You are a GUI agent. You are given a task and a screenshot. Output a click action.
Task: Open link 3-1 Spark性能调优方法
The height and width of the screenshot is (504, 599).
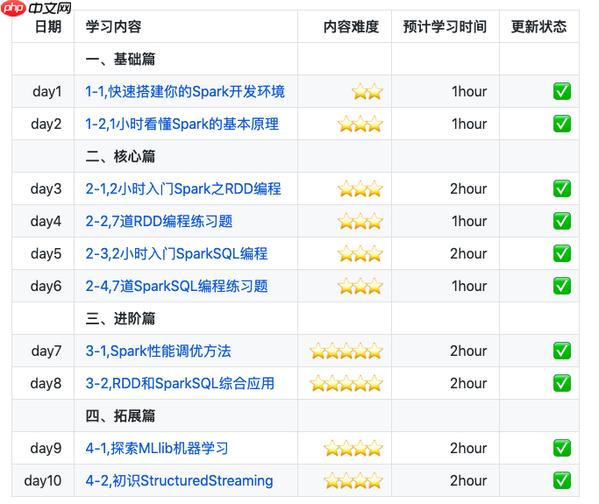pos(158,351)
